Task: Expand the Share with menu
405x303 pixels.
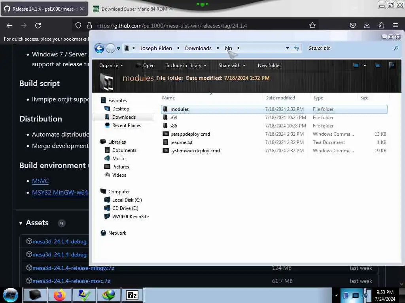Action: pyautogui.click(x=232, y=65)
